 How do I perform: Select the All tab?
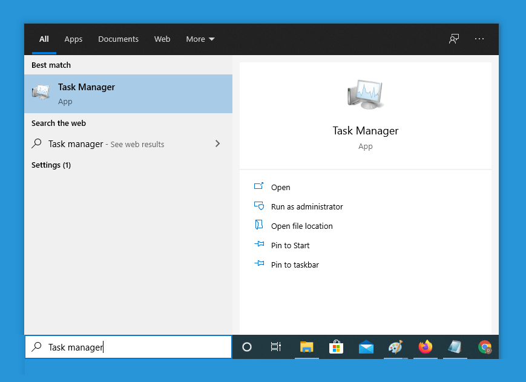coord(44,39)
